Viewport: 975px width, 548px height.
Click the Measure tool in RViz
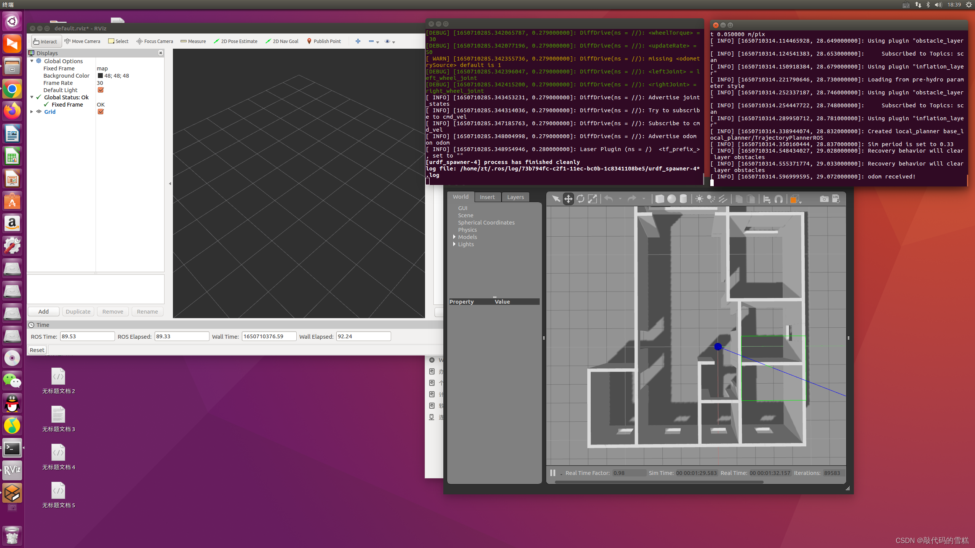coord(194,41)
